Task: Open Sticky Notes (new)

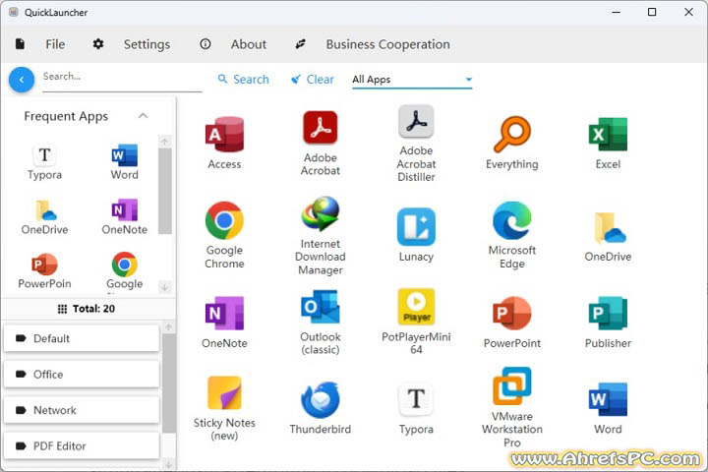Action: [224, 409]
